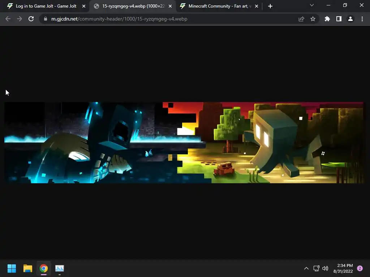Open the performance monitor taskbar app

(x=60, y=268)
